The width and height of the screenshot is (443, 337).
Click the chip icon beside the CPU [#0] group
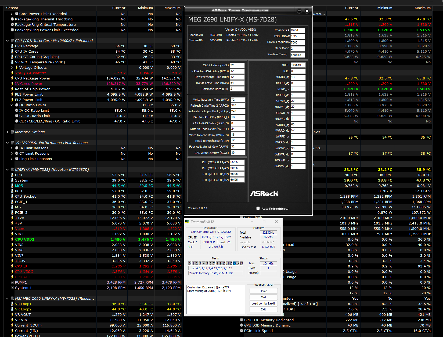[x=12, y=41]
